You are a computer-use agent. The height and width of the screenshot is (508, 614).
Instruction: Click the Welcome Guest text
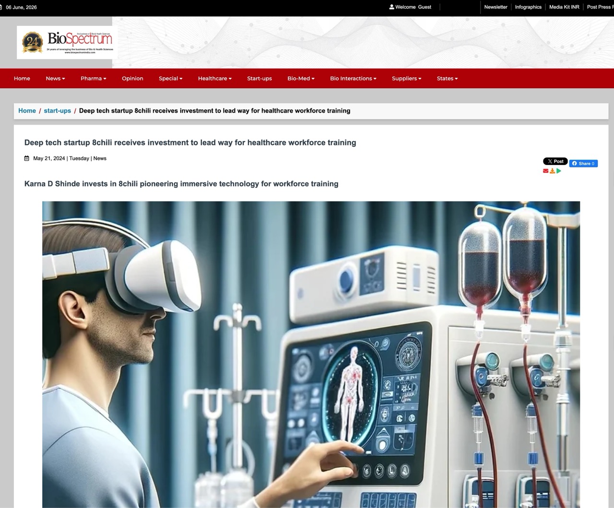click(x=413, y=7)
